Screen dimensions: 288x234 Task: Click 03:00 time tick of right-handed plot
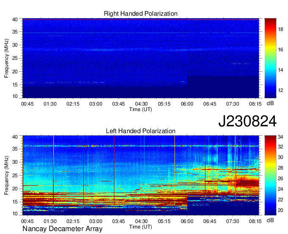(x=96, y=104)
